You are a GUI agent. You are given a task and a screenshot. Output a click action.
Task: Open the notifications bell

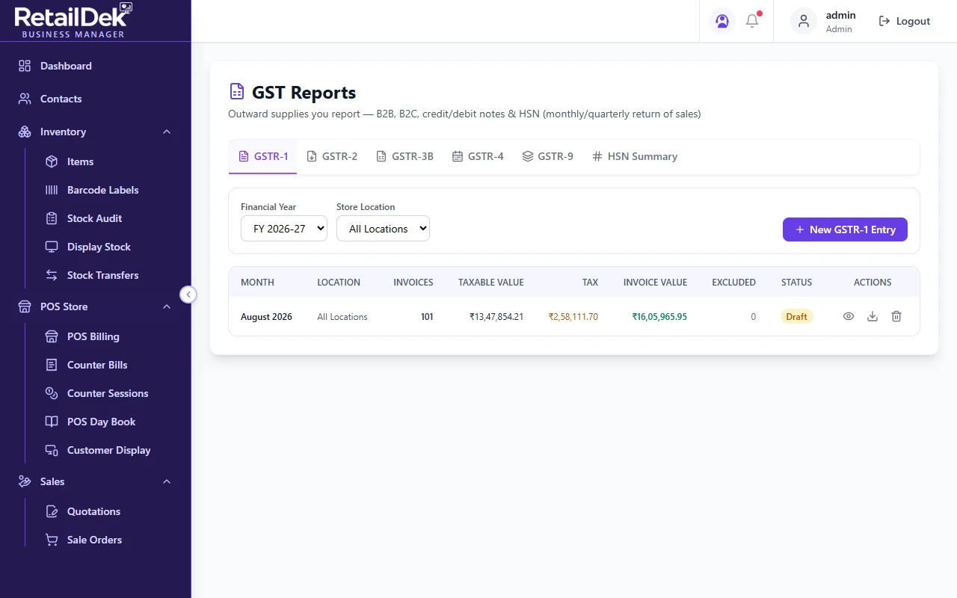(752, 21)
